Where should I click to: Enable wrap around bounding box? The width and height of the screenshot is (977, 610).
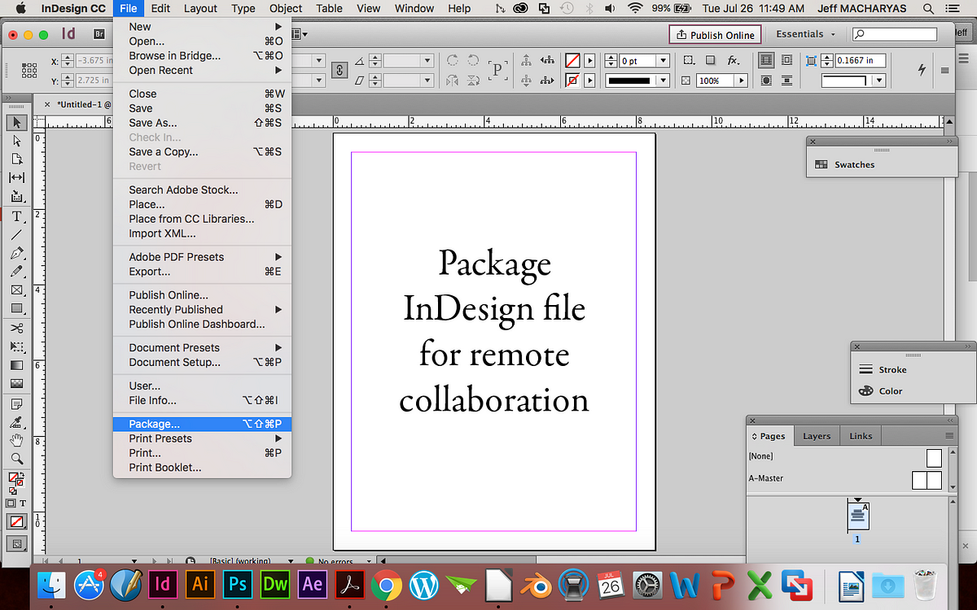(787, 60)
